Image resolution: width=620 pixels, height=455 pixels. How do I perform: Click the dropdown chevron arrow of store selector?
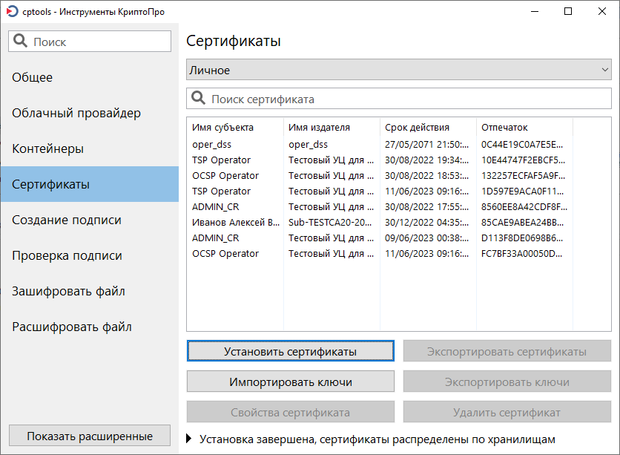click(604, 70)
